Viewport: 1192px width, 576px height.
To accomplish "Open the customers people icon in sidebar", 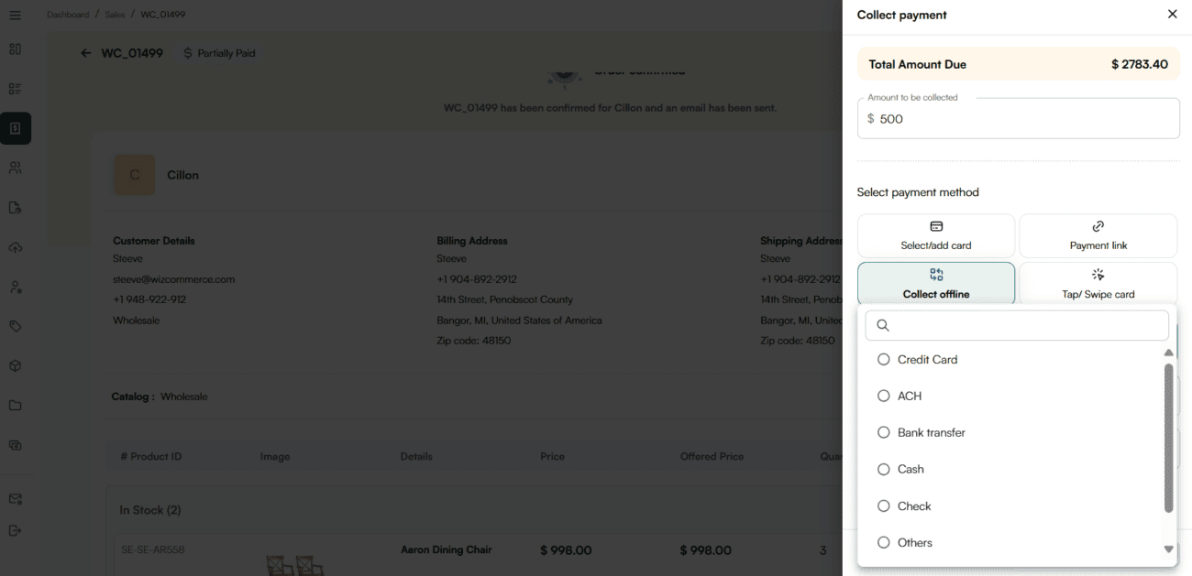I will [x=15, y=168].
